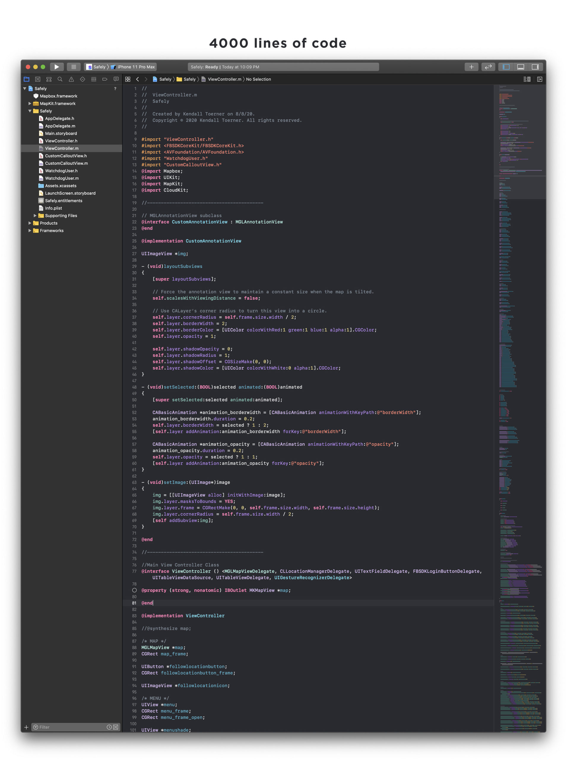Open the Breakpoint navigator icon
567x760 pixels.
pos(105,79)
